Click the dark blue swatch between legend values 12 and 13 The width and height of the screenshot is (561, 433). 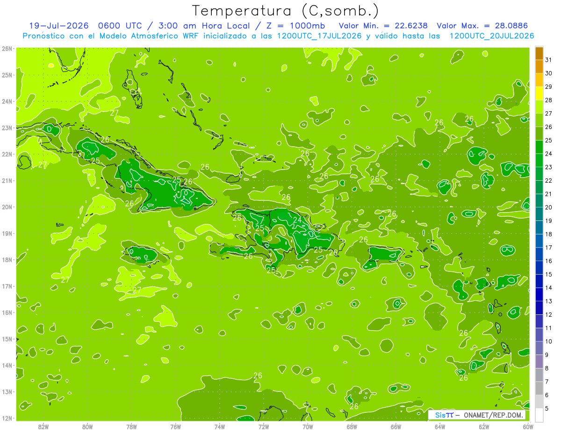click(x=539, y=308)
